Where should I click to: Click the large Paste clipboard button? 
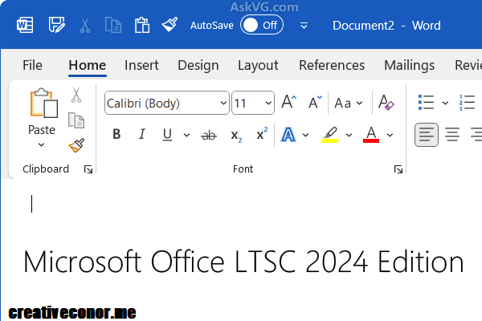[43, 104]
